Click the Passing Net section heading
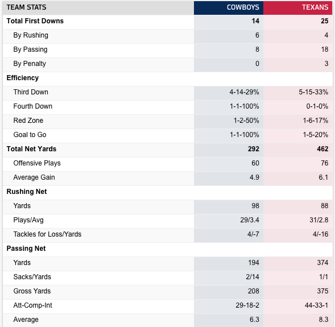Viewport: 335px width, 327px height. coord(26,249)
